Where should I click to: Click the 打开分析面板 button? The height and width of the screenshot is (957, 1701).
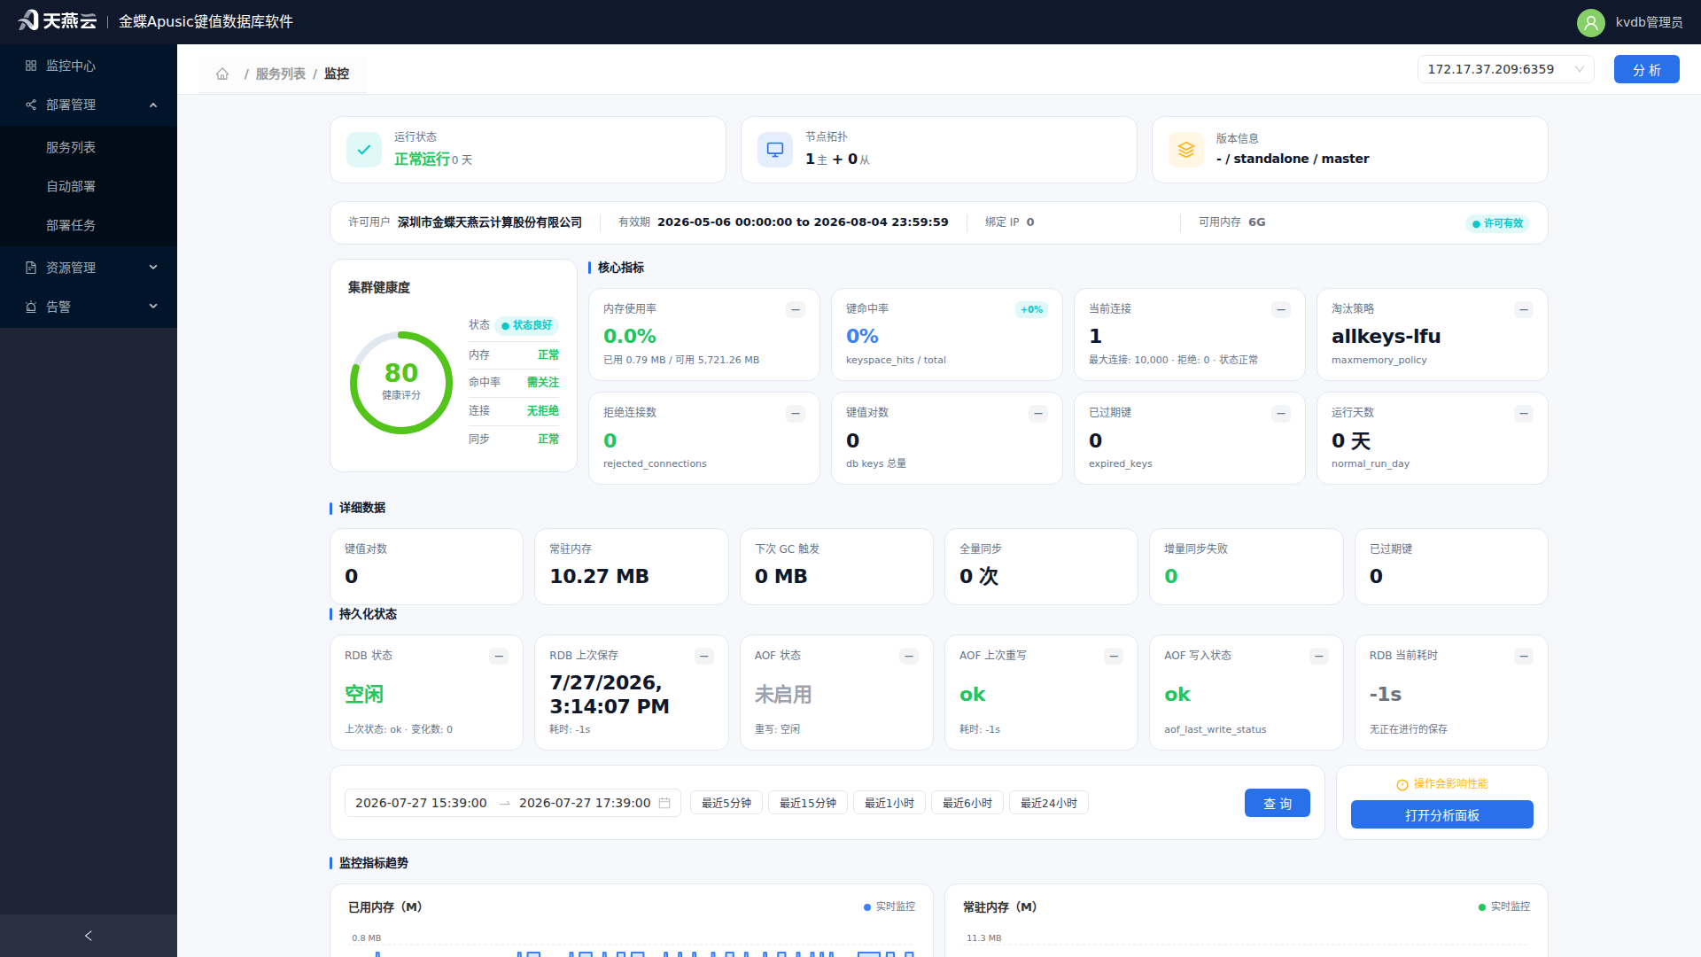(x=1441, y=814)
